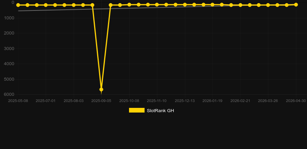
Task: Click the 2025-05-08 date axis label
Action: [18, 101]
